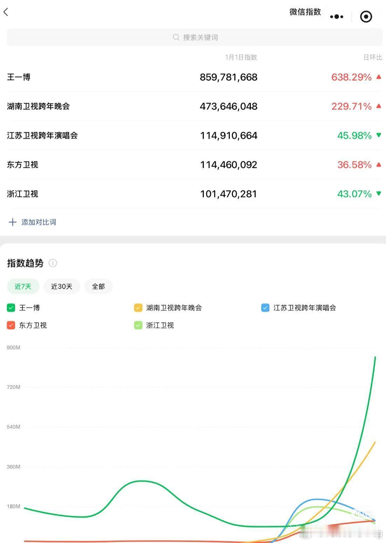Image resolution: width=386 pixels, height=543 pixels.
Task: Click the red up arrow beside 229.71%
Action: pyautogui.click(x=379, y=106)
